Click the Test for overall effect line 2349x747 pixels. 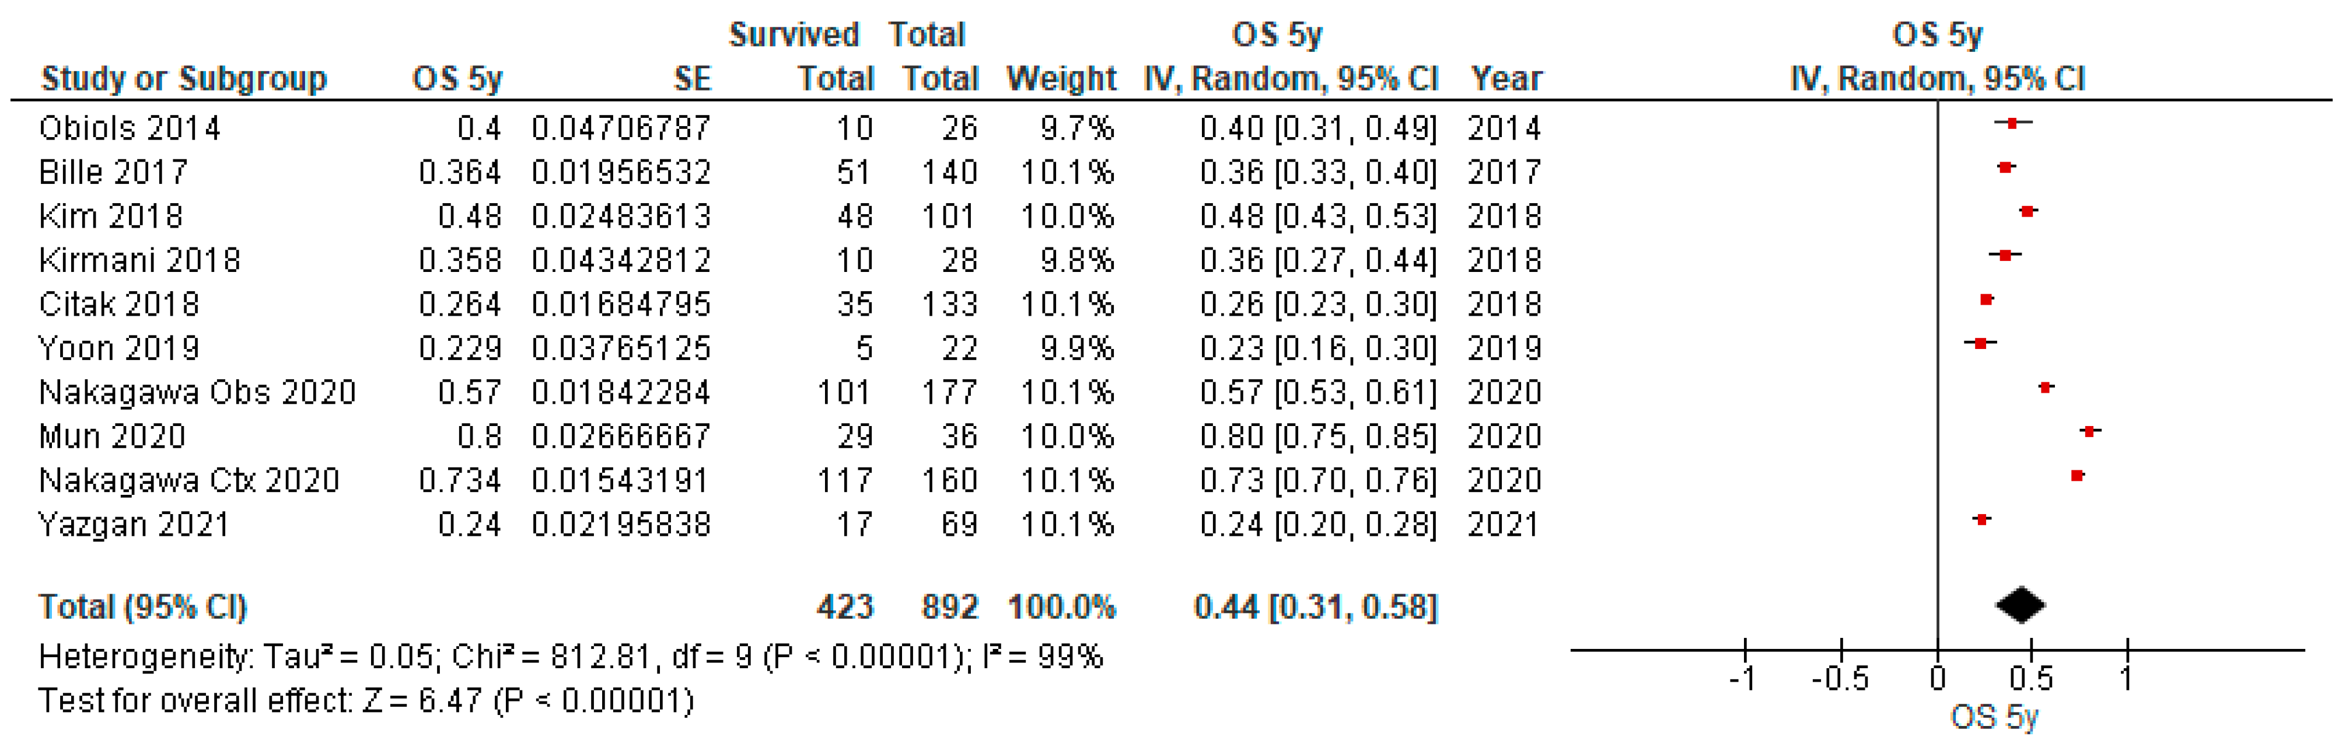(366, 701)
